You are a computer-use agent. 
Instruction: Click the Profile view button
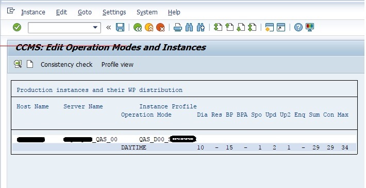click(118, 64)
